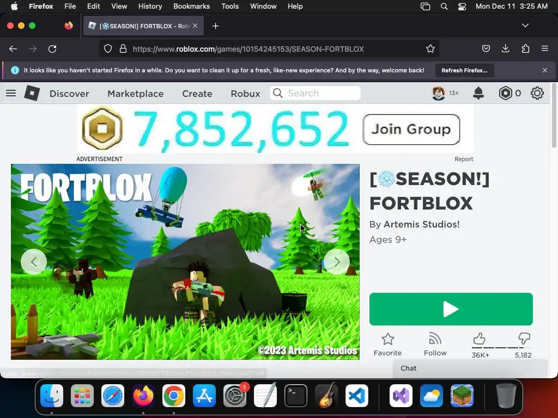Select the FORTBLOX browser tab
The image size is (558, 418).
point(143,26)
